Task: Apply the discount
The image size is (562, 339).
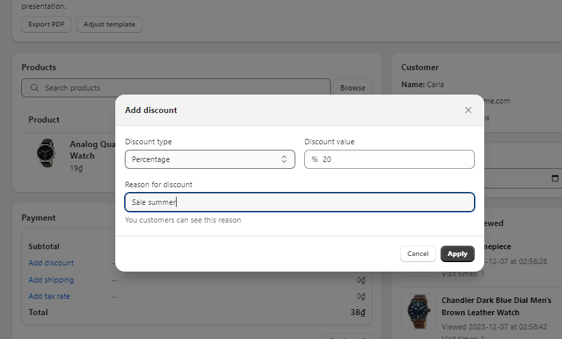Action: [x=457, y=254]
